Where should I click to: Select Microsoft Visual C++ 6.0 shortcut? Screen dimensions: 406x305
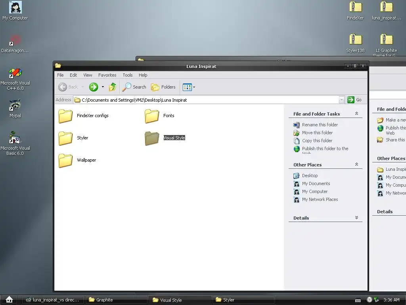(15, 79)
